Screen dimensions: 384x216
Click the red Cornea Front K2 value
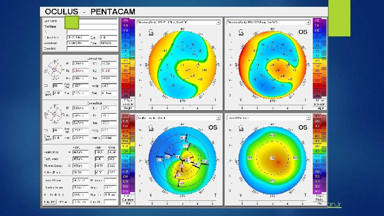(x=109, y=71)
